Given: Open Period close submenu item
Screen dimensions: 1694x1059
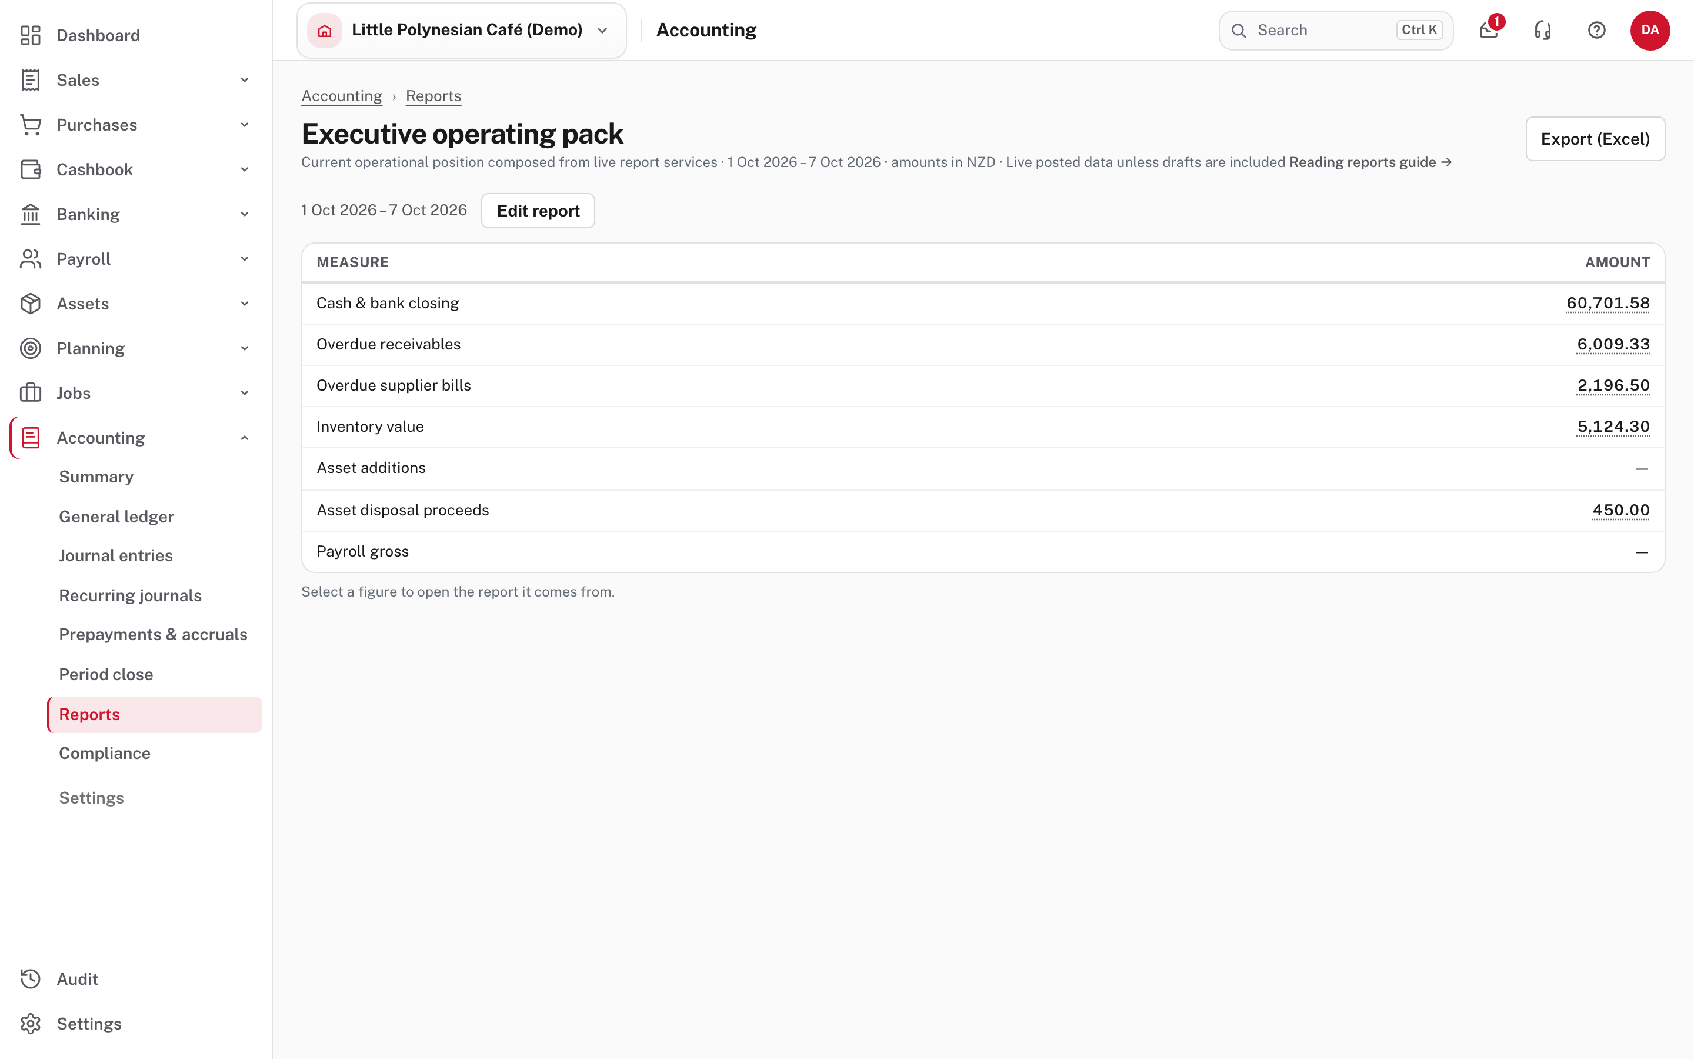Looking at the screenshot, I should tap(106, 674).
